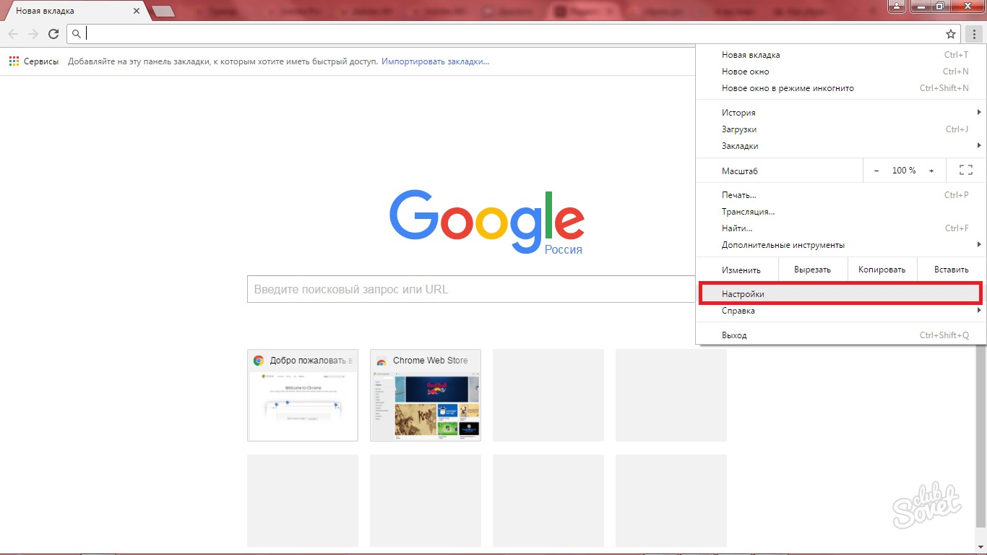Image resolution: width=987 pixels, height=555 pixels.
Task: Click the browser back arrow
Action: tap(13, 34)
